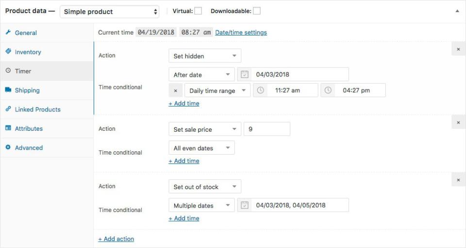Open the Simple product type dropdown
Viewport: 466px width, 248px height.
pyautogui.click(x=110, y=12)
